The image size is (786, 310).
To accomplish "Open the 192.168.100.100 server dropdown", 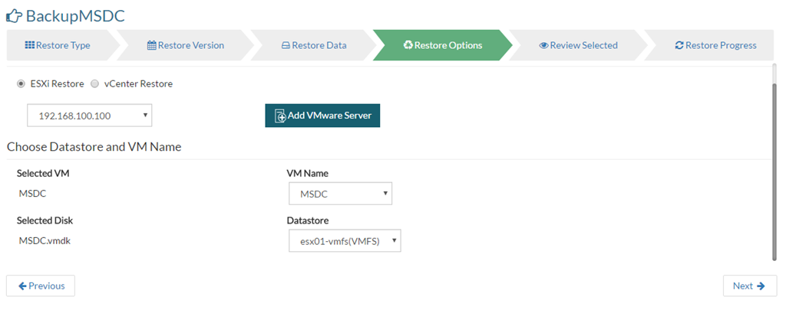I will (89, 116).
